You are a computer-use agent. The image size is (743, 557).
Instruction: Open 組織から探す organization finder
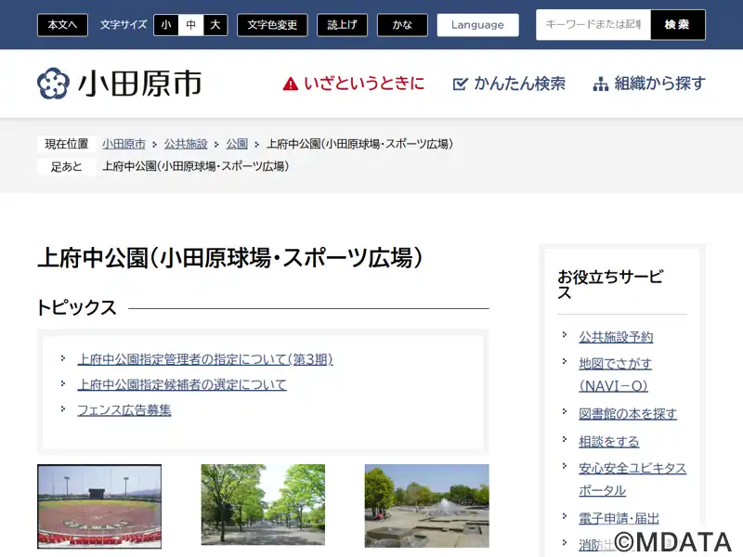coord(649,84)
